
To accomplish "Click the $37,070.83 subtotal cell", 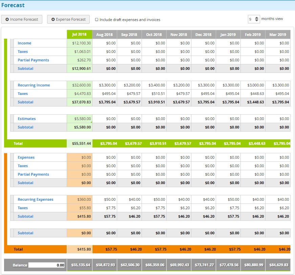I will click(x=80, y=102).
